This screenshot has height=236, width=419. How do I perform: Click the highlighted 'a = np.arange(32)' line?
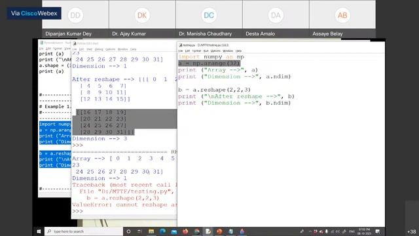click(209, 64)
